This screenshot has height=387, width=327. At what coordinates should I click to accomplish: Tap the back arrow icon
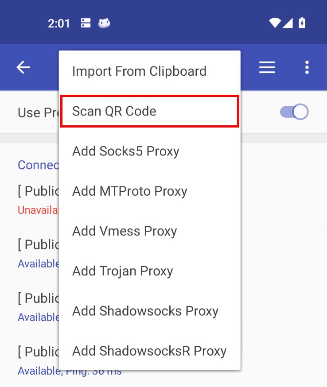23,67
